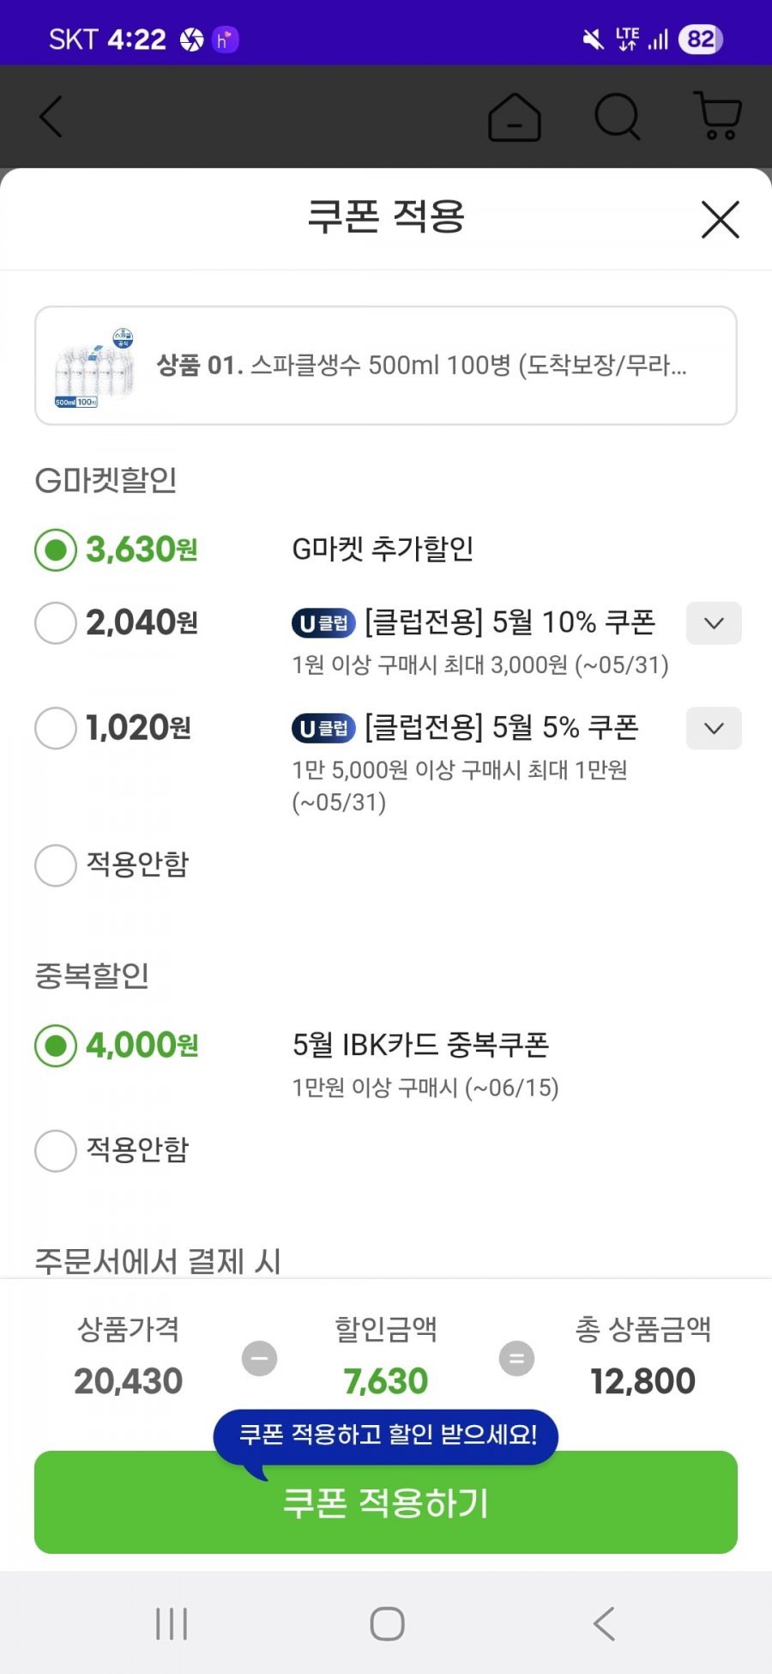Tap the 쿠폰 적용하기 green button
The height and width of the screenshot is (1674, 772).
pos(386,1502)
